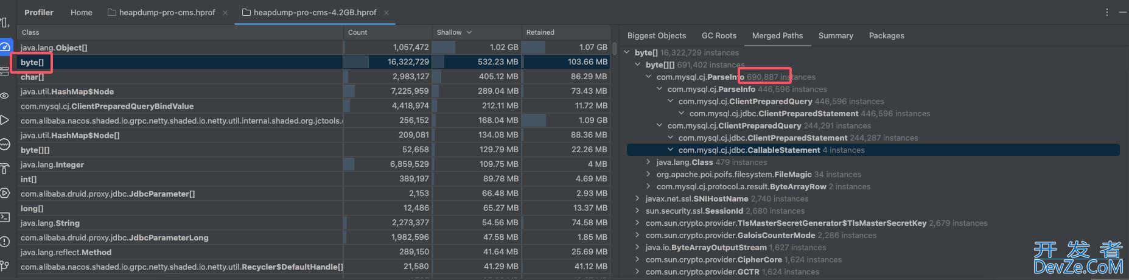This screenshot has height=280, width=1129.
Task: Select the java.lang.Object[] class row
Action: click(313, 47)
